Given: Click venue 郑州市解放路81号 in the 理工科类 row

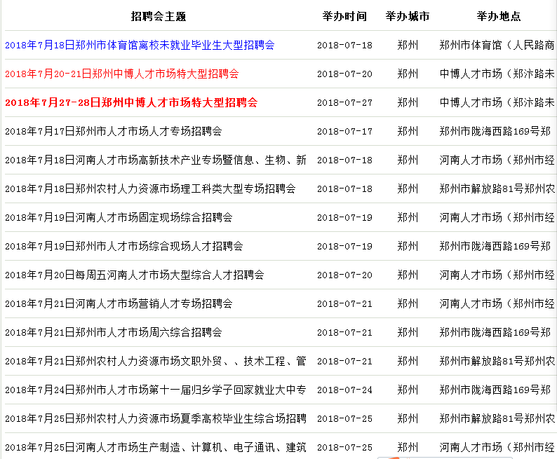Looking at the screenshot, I should (497, 189).
